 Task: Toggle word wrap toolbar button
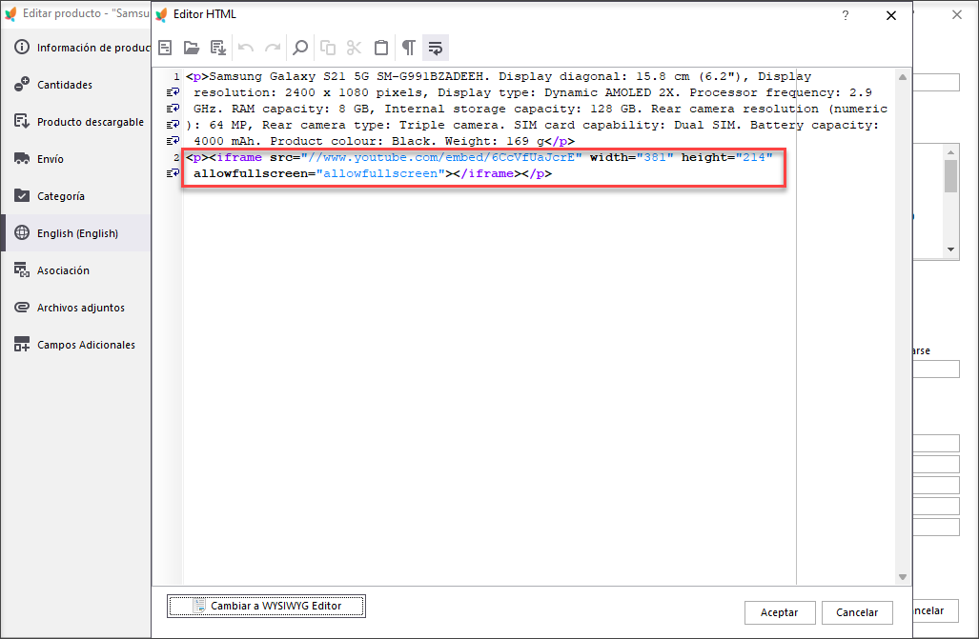pos(436,48)
